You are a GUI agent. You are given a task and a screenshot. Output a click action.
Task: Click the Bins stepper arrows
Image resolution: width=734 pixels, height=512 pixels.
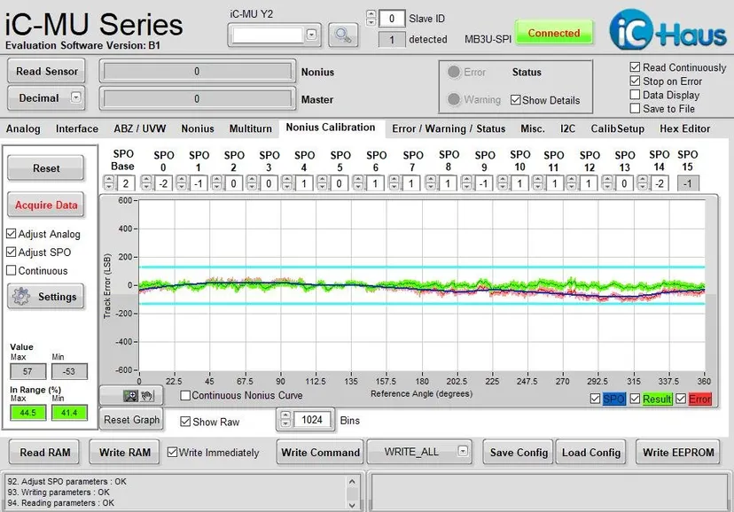[285, 419]
